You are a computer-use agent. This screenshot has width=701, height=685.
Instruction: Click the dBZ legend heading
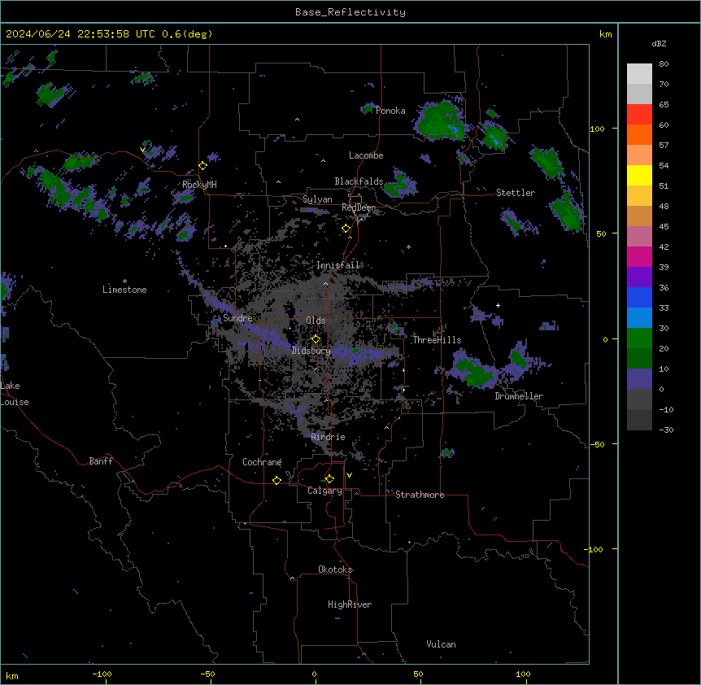659,44
